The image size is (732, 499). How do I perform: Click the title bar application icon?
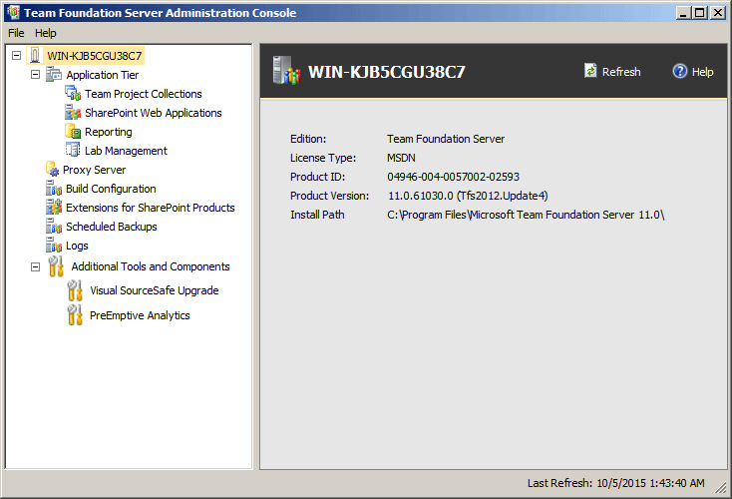click(13, 13)
